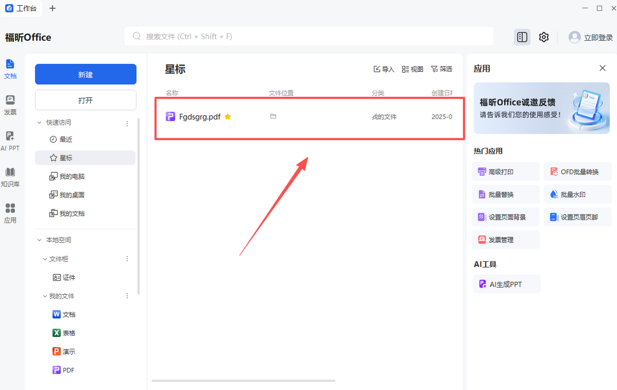Sort by the 名称 column header
Viewport: 617px width, 390px height.
pyautogui.click(x=172, y=93)
